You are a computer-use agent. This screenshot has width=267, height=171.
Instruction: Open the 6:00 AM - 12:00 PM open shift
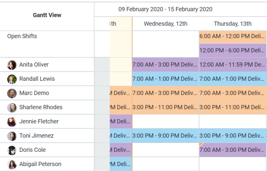[233, 37]
